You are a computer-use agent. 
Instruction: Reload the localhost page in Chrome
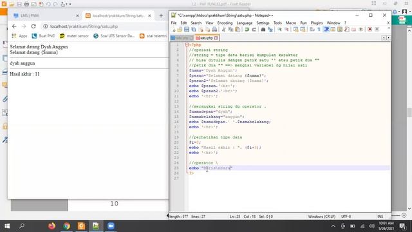coord(33,26)
